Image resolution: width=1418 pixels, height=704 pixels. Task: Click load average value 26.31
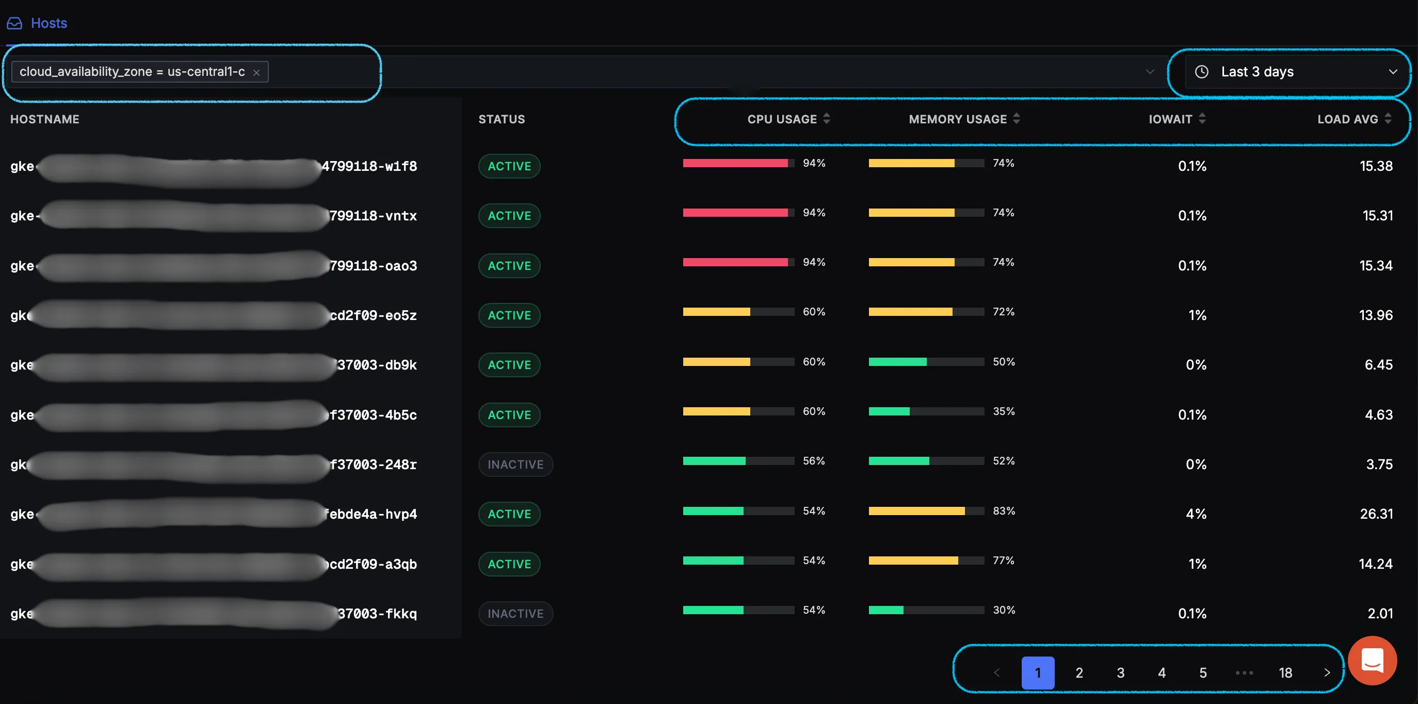tap(1376, 514)
